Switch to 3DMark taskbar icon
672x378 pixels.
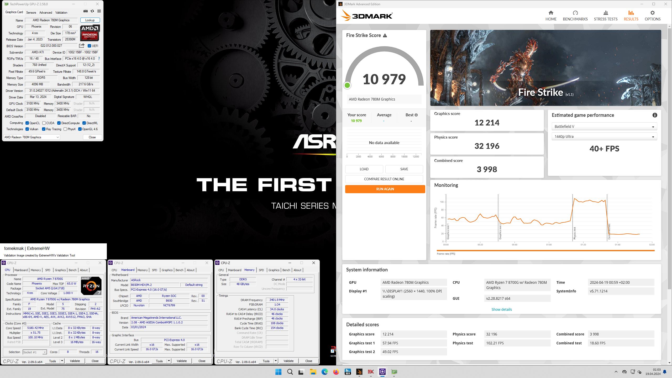point(359,372)
